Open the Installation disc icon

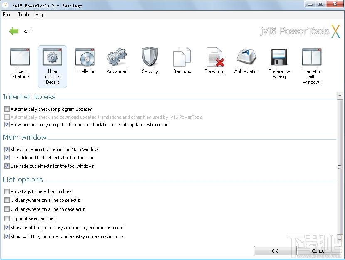(85, 57)
